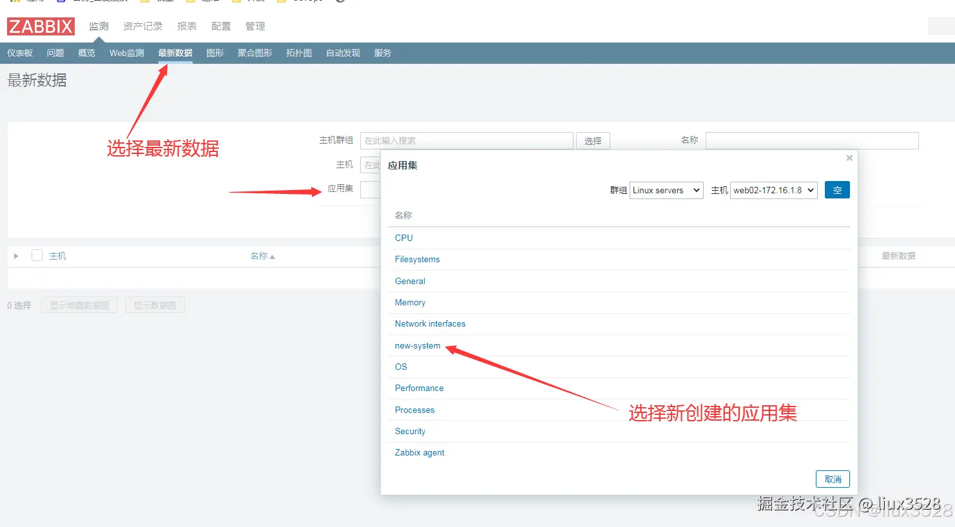The image size is (955, 527).
Task: Choose the Processes application
Action: pos(414,410)
